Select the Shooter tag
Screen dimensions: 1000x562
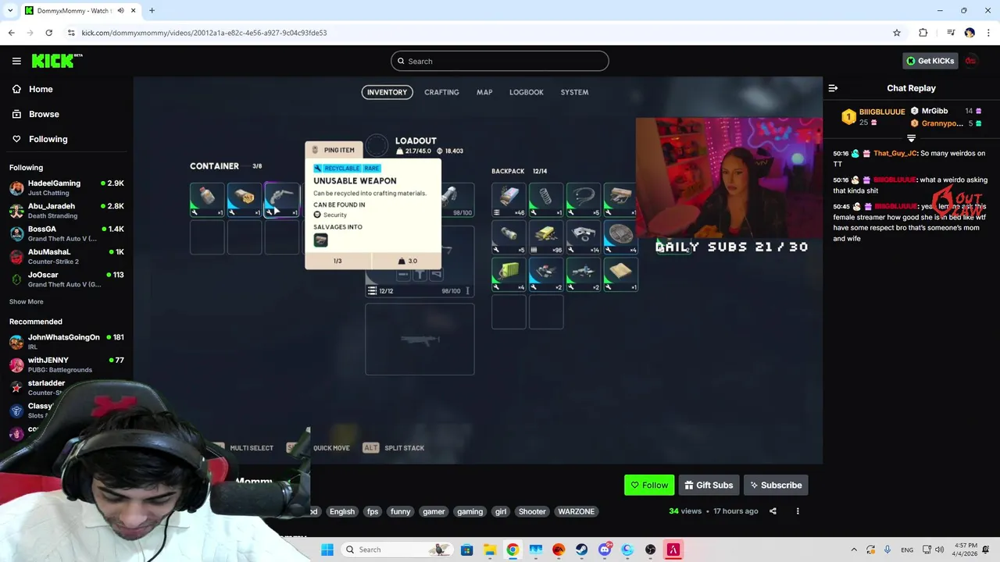point(532,511)
